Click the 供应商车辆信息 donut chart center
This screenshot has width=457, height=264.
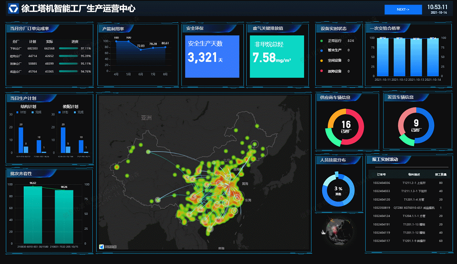pos(346,126)
